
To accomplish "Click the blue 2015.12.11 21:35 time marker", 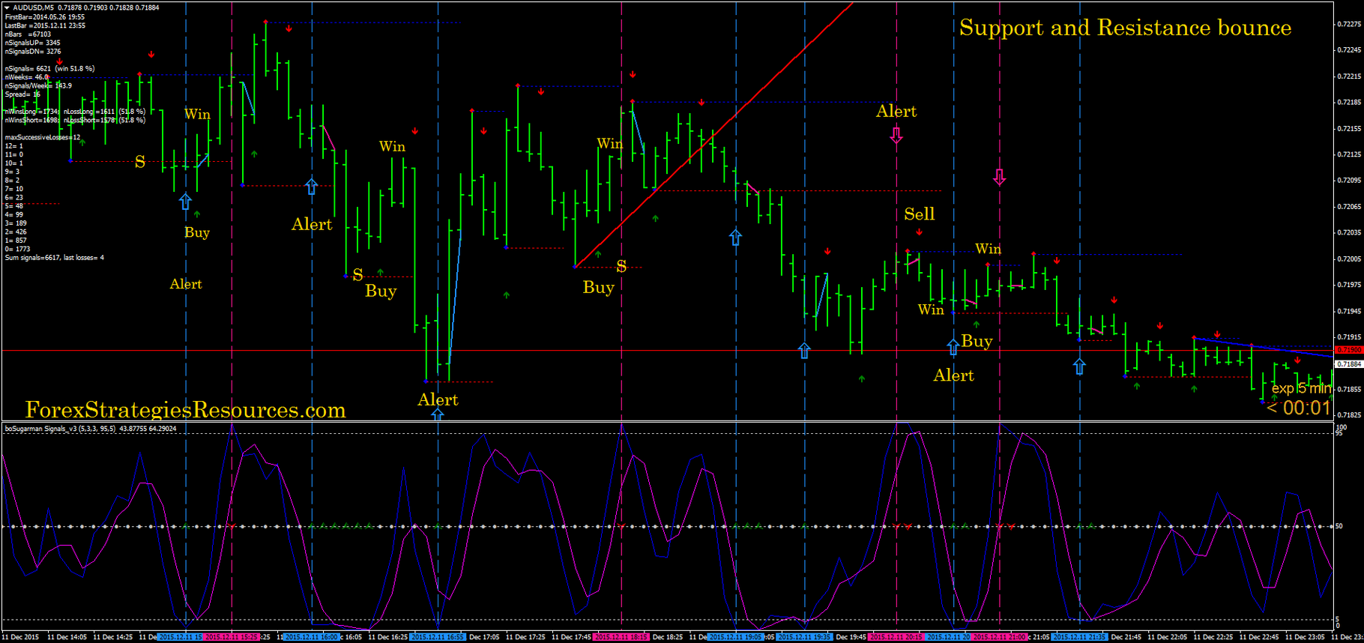I will tap(1079, 637).
